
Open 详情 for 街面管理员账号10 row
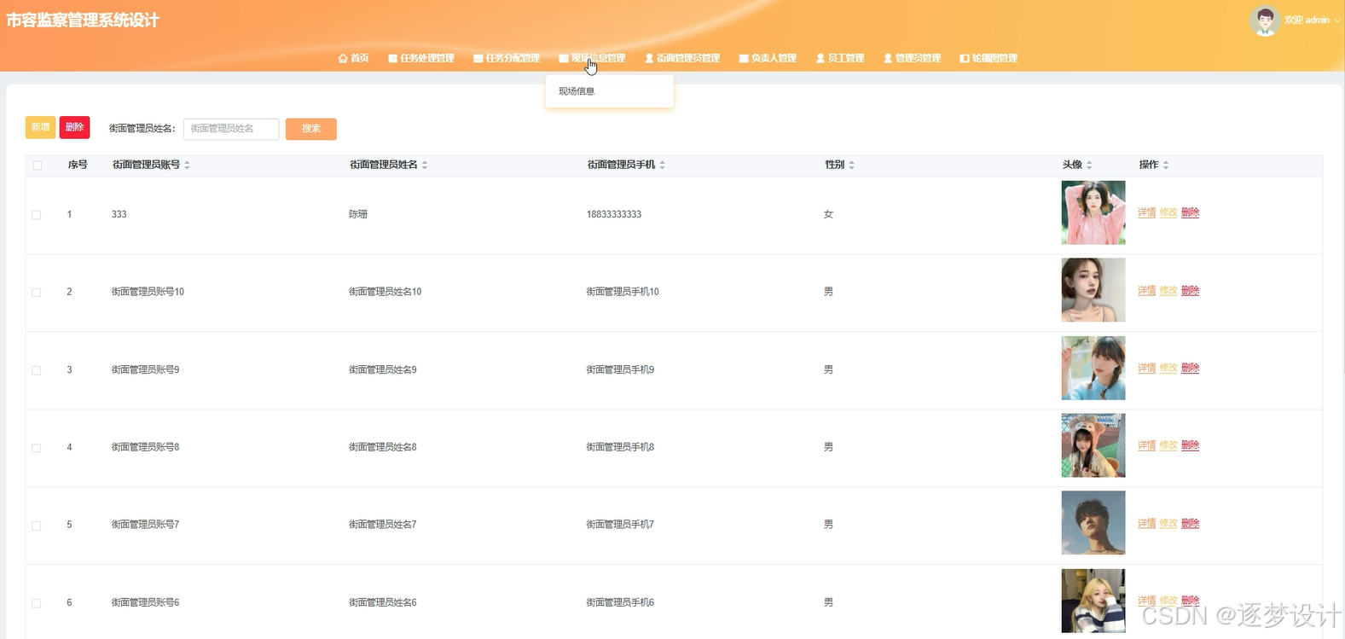(x=1147, y=291)
